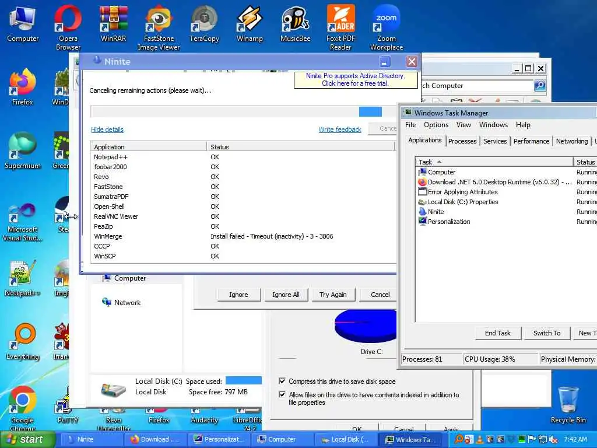
Task: Click Status column header in Ninite list
Action: pos(301,146)
